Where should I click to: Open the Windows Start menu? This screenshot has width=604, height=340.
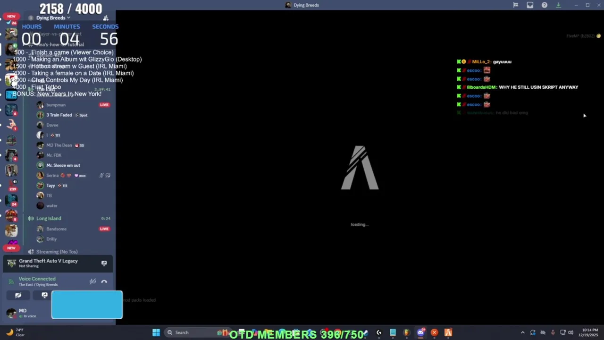tap(156, 332)
